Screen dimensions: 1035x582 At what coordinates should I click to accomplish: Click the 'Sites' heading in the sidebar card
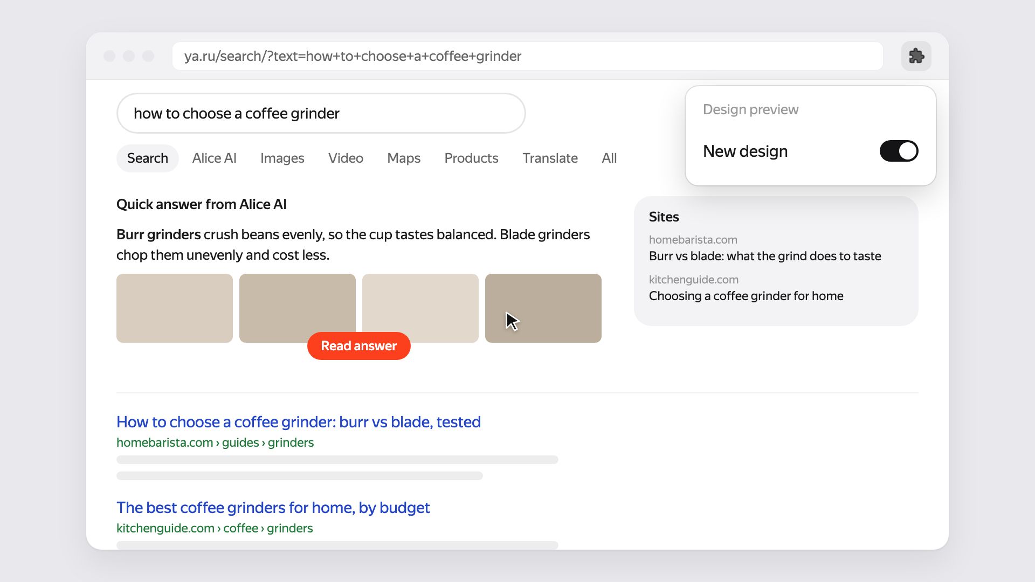tap(664, 217)
